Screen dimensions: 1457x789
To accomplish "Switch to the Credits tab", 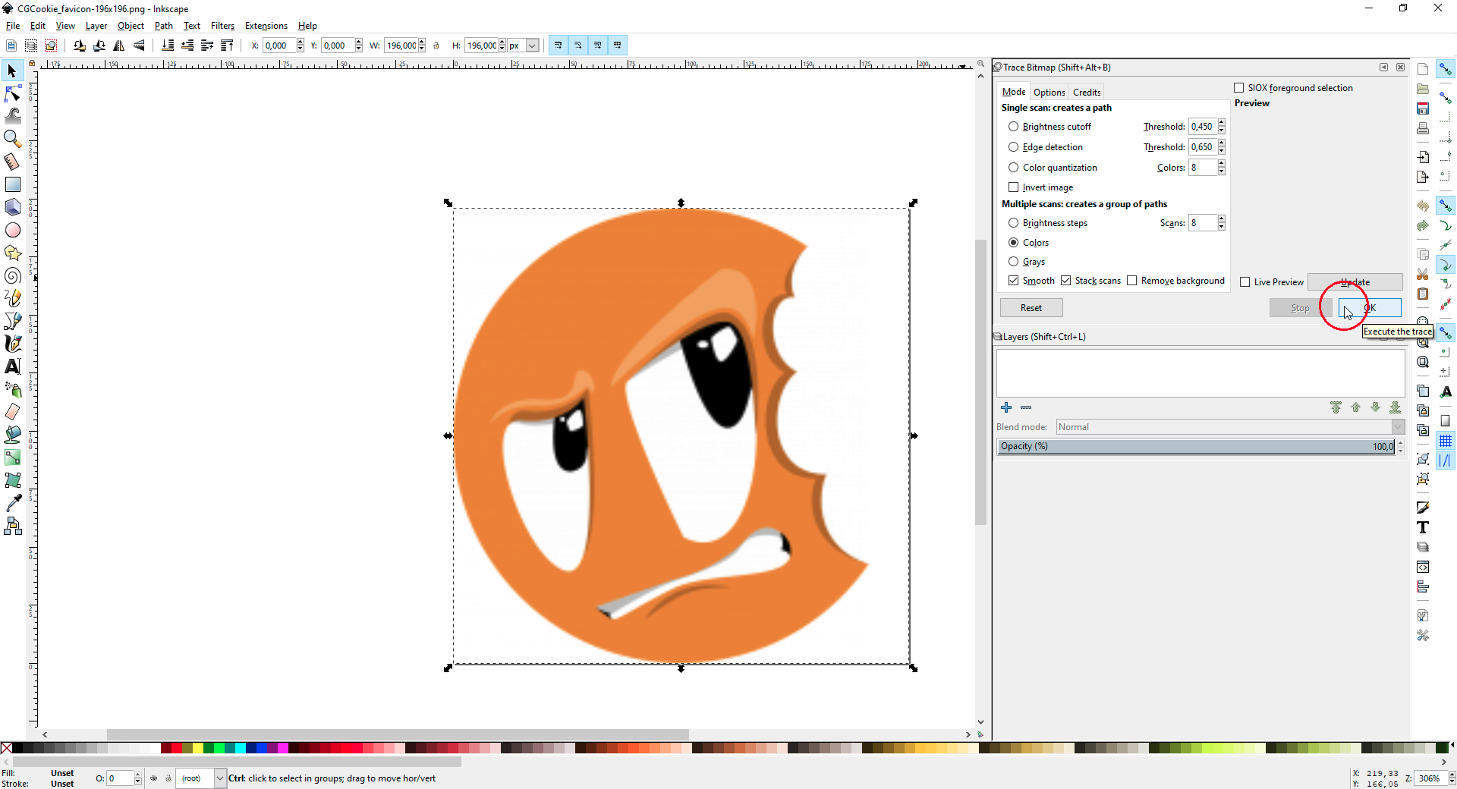I will (x=1087, y=93).
